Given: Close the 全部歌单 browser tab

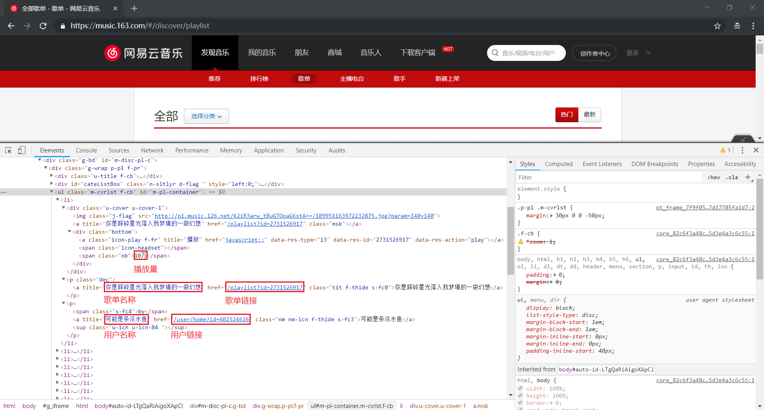Looking at the screenshot, I should coord(115,8).
